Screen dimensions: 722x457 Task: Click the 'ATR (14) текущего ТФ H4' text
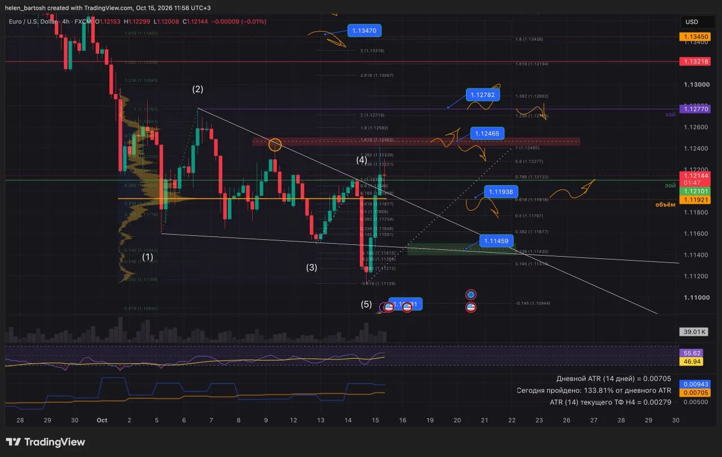click(x=610, y=402)
